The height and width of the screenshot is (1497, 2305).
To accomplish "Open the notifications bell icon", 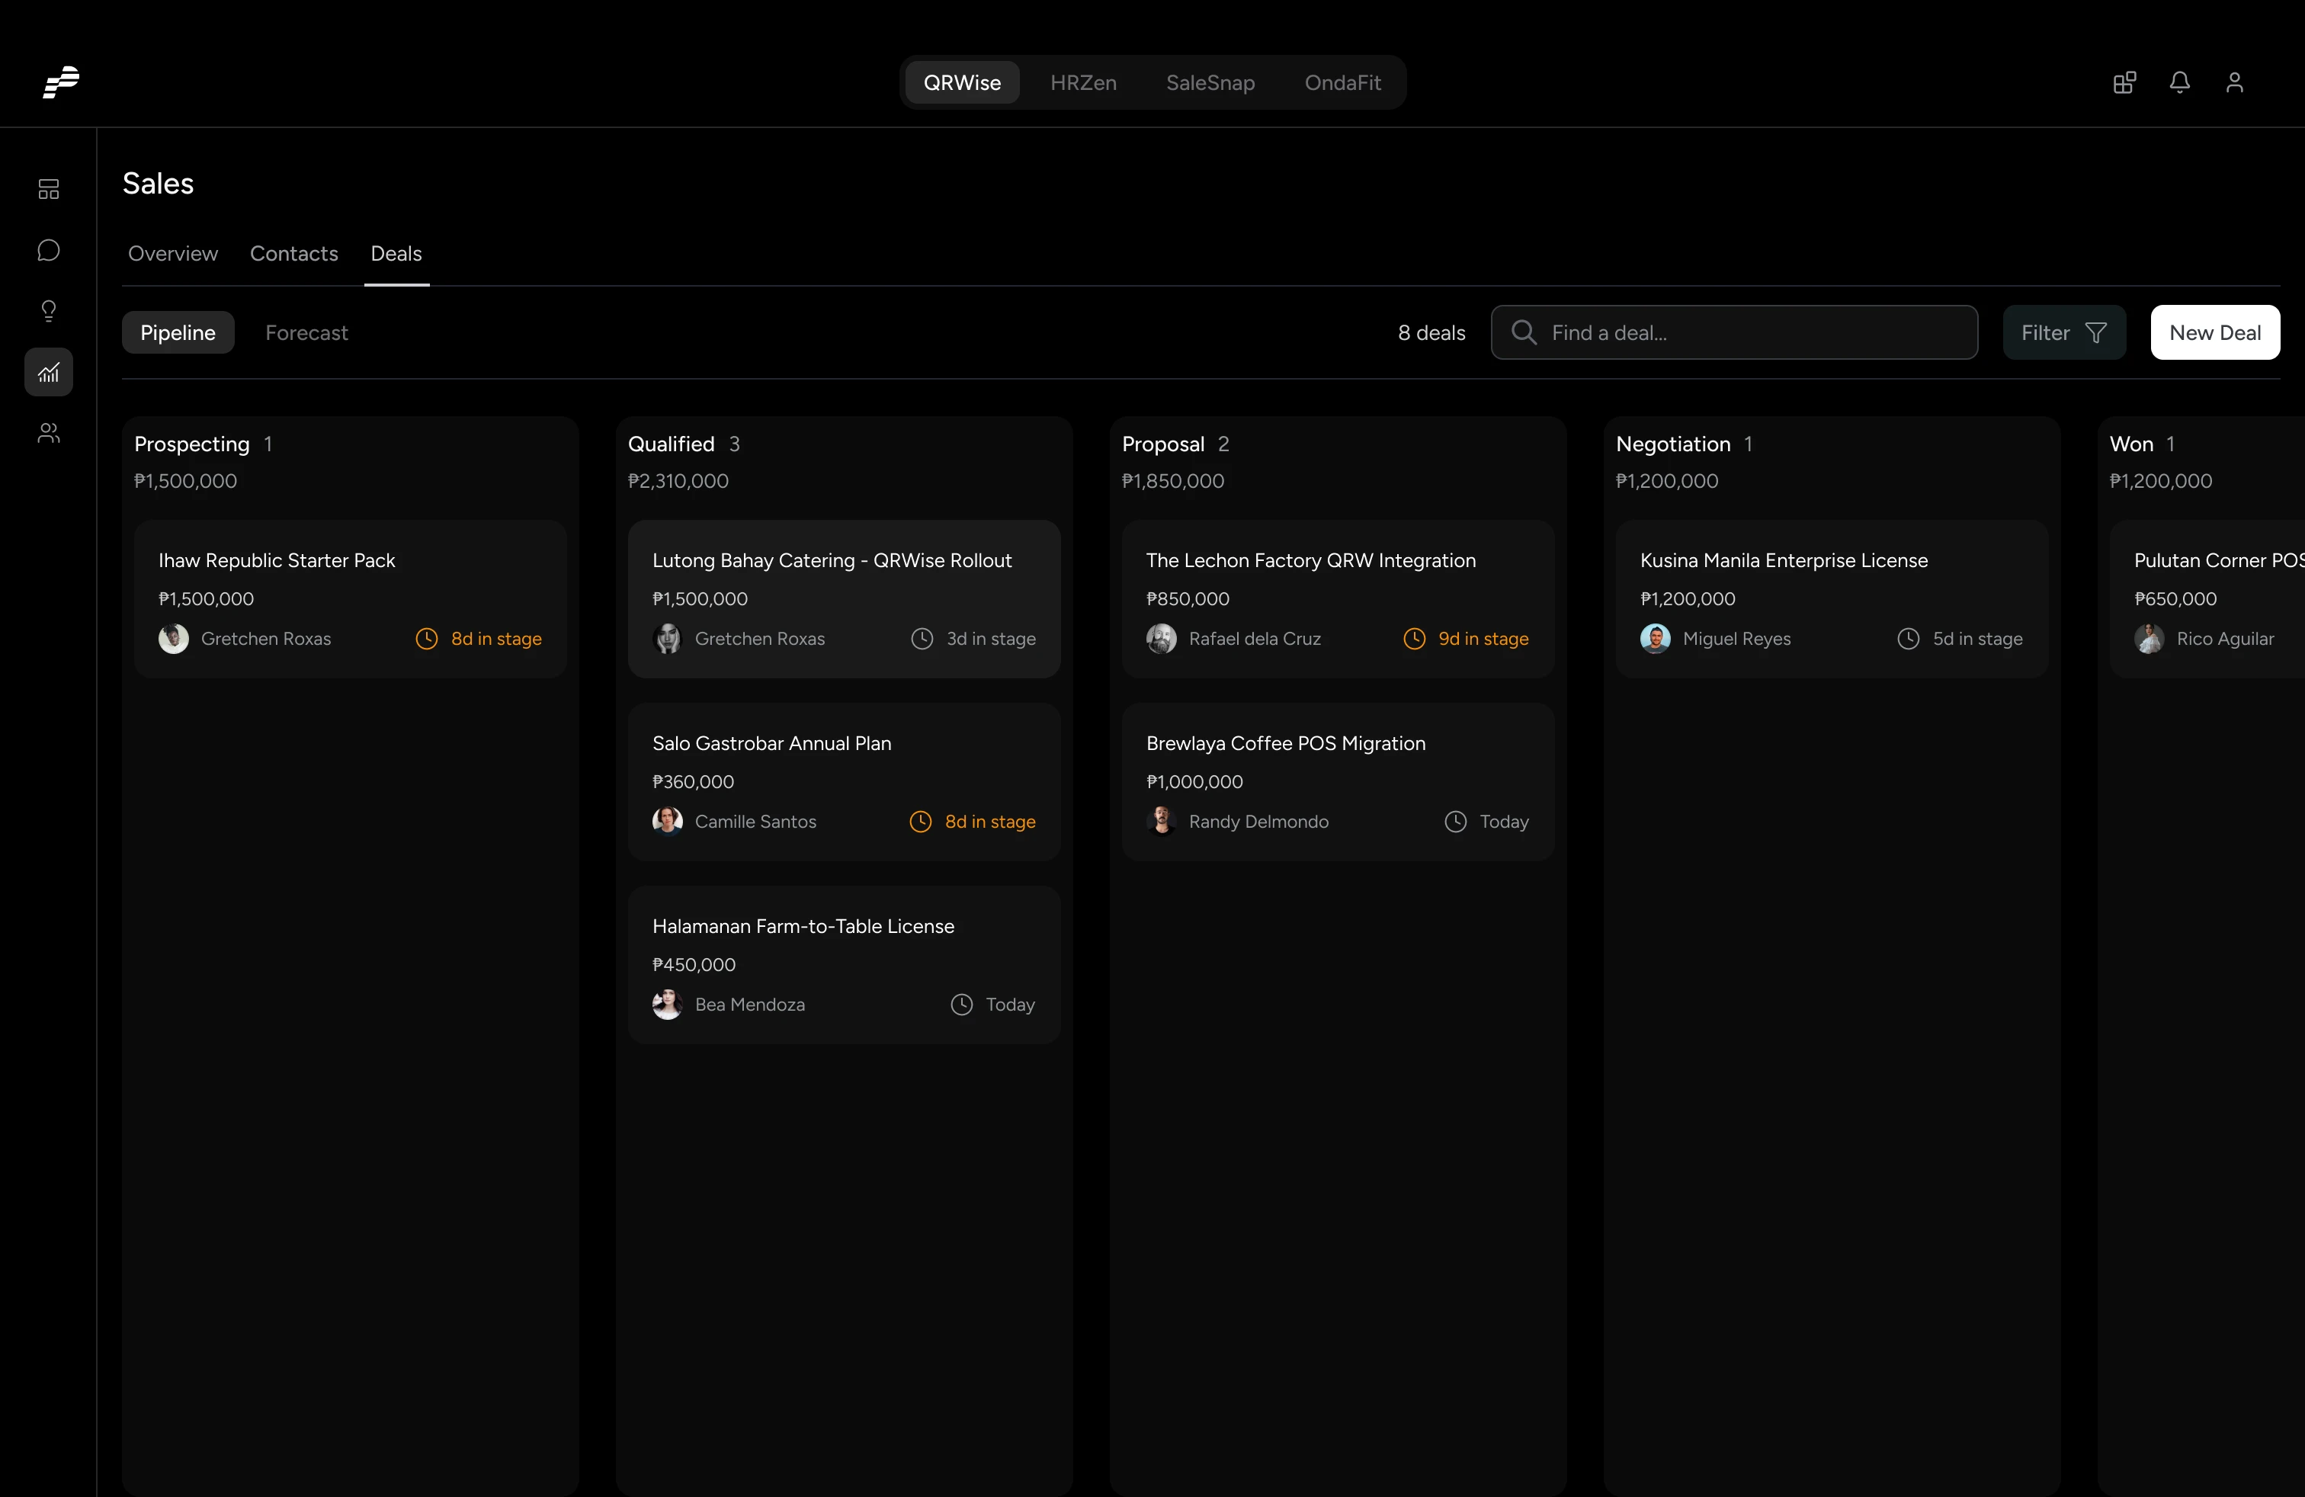I will 2179,82.
